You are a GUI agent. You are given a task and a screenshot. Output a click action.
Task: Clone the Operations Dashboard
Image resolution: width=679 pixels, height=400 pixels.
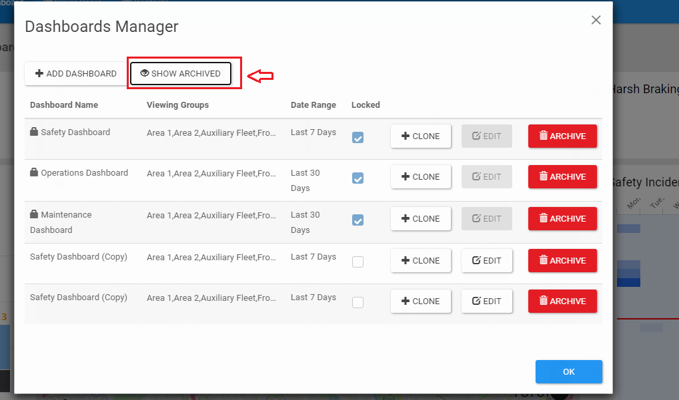pos(420,176)
